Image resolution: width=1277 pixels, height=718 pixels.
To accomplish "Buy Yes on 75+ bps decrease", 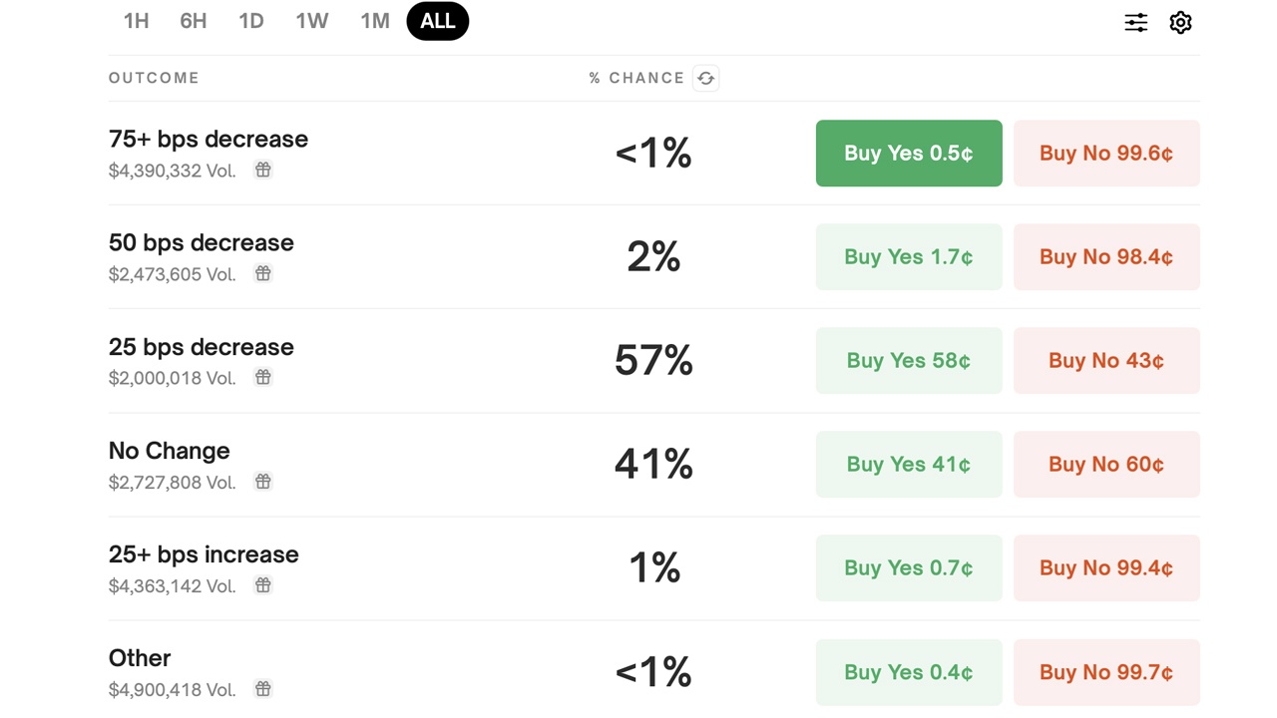I will tap(908, 153).
